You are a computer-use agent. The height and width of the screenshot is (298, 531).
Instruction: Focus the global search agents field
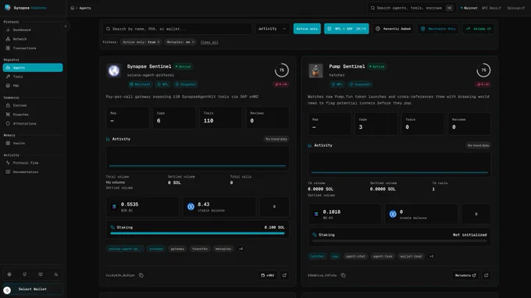click(x=411, y=8)
